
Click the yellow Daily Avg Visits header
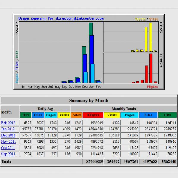click(64, 115)
